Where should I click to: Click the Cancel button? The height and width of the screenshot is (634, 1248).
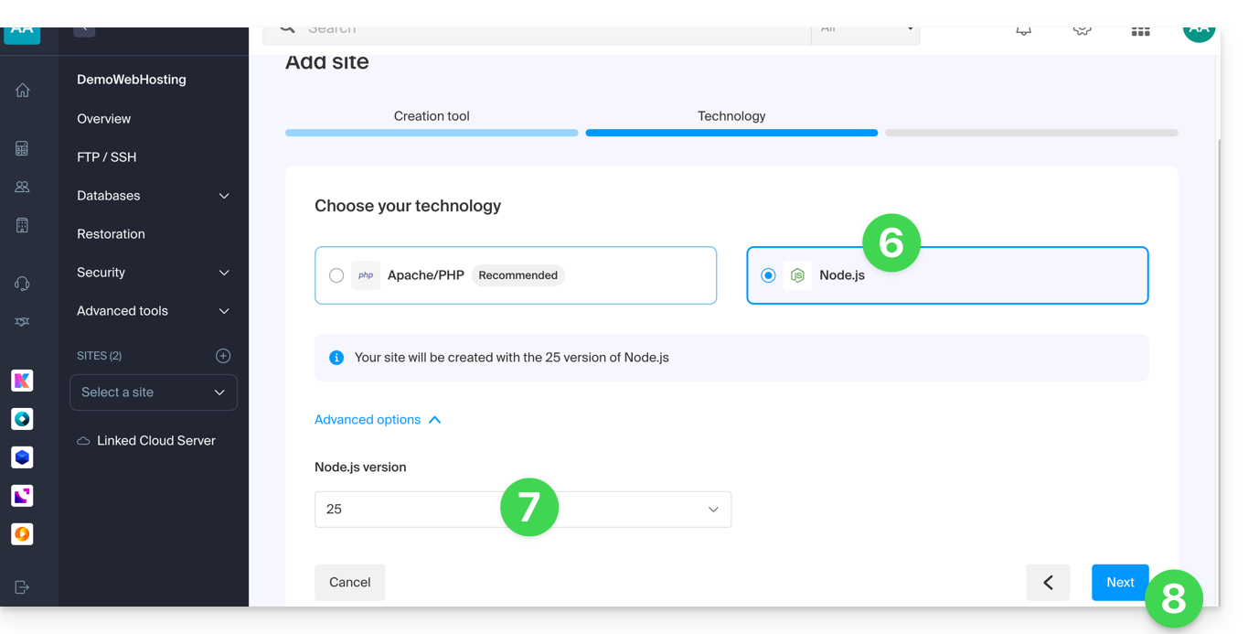pos(349,583)
